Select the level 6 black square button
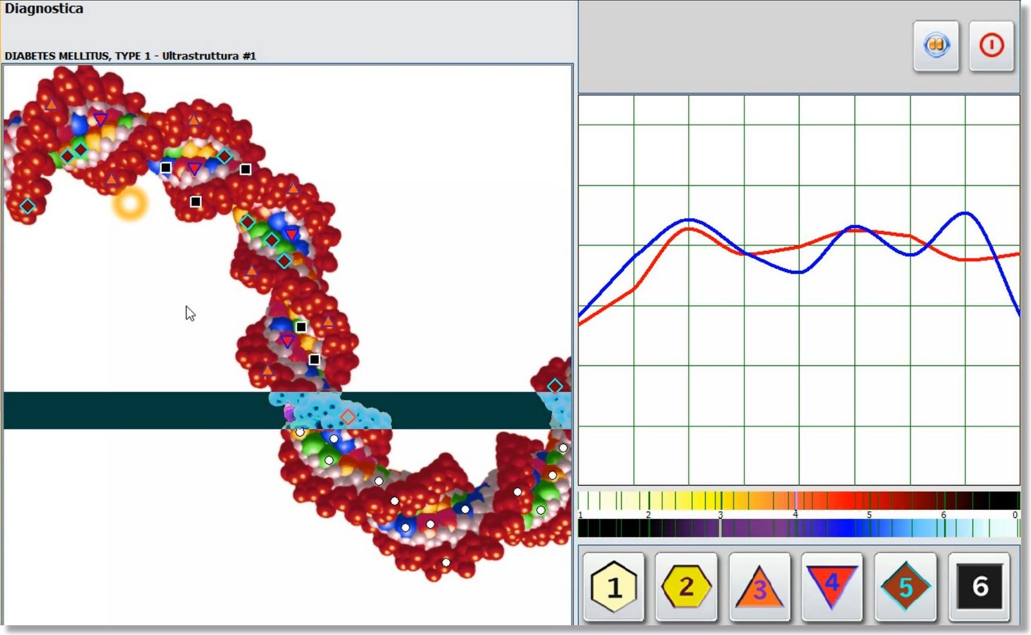This screenshot has height=635, width=1031. pos(979,587)
